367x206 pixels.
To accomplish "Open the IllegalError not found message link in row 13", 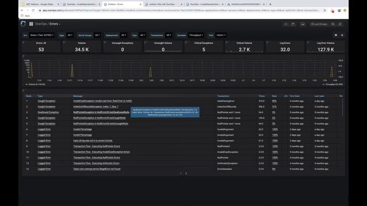I will pyautogui.click(x=97, y=169).
